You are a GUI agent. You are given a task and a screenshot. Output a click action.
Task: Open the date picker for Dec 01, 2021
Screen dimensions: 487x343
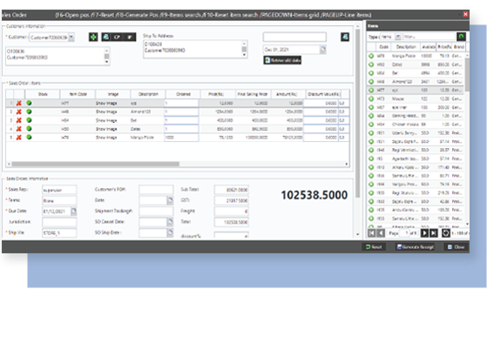[x=323, y=50]
